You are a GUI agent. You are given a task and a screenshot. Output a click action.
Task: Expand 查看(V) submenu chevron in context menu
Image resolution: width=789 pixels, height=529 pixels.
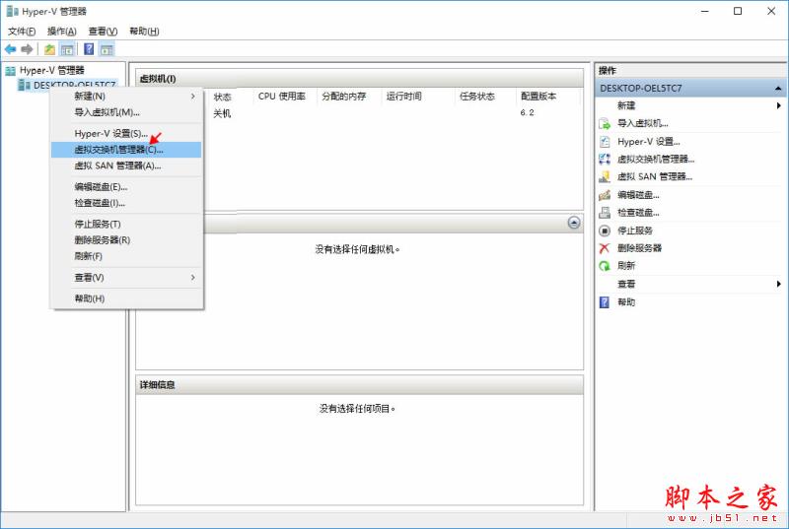tap(192, 278)
